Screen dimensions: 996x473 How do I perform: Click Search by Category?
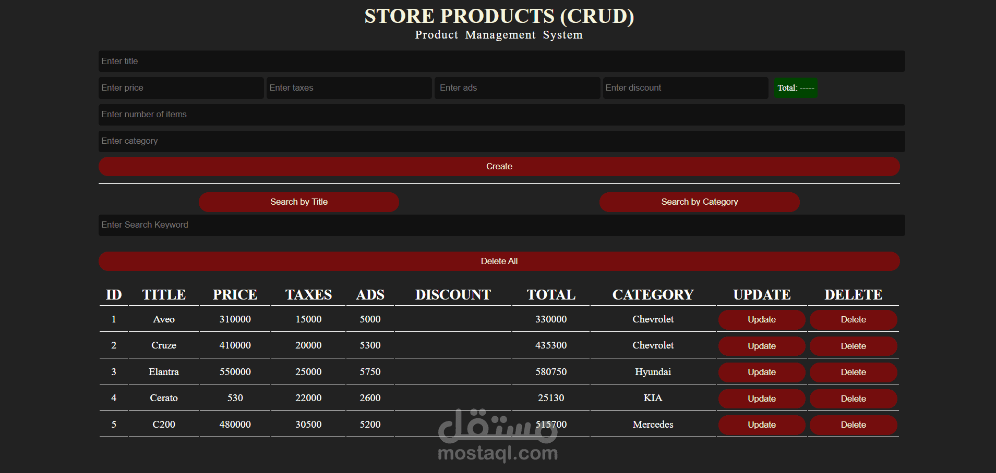click(x=699, y=202)
